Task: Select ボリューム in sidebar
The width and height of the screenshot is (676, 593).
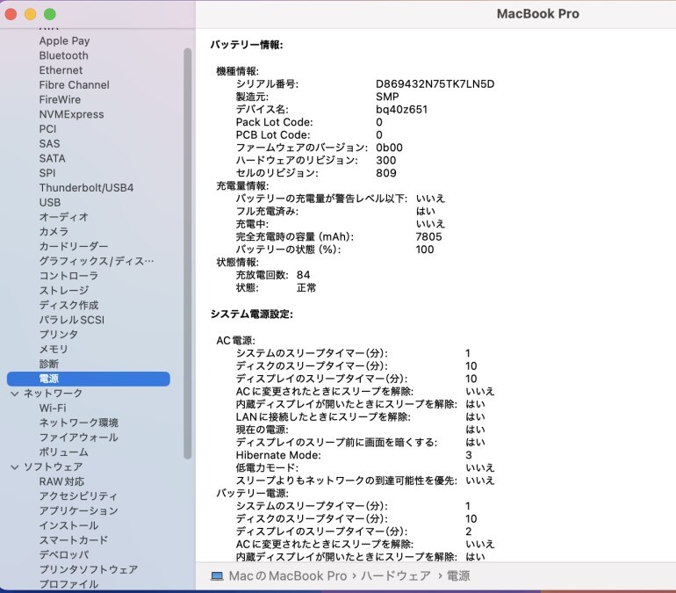Action: (x=63, y=452)
